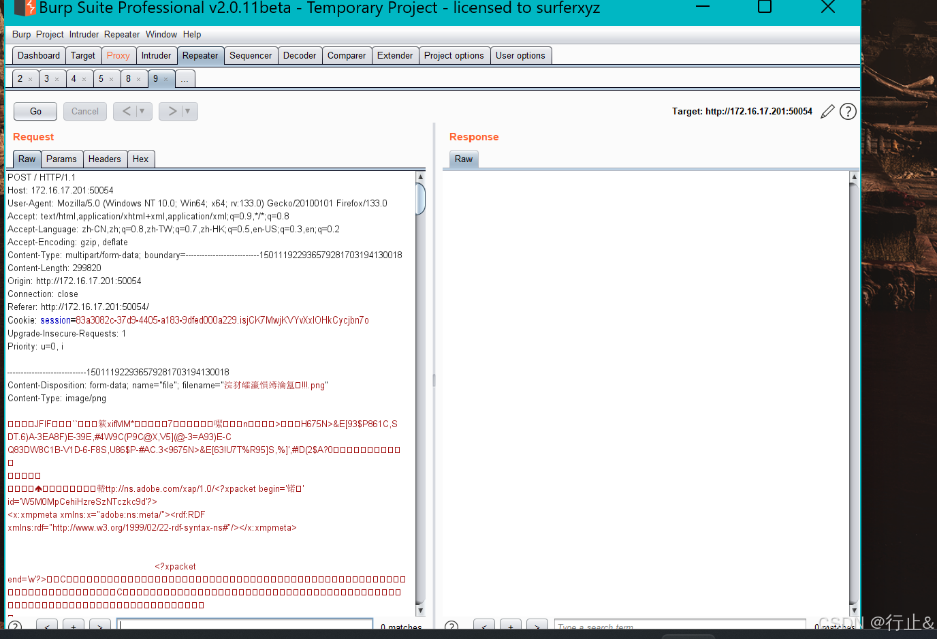Image resolution: width=937 pixels, height=639 pixels.
Task: Open the User options tab
Action: tap(521, 56)
